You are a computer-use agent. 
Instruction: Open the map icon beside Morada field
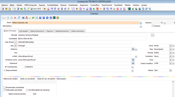point(152,35)
